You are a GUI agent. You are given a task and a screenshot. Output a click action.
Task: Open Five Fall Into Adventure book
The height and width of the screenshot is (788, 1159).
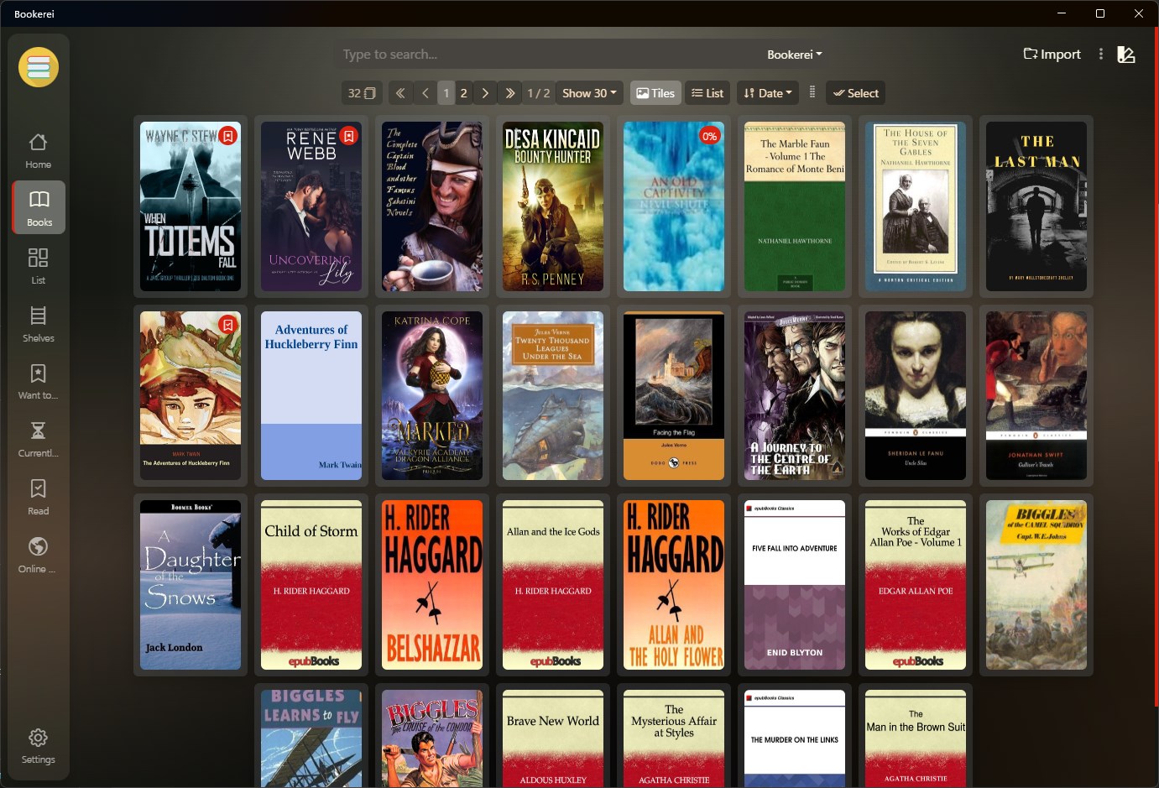(x=795, y=585)
